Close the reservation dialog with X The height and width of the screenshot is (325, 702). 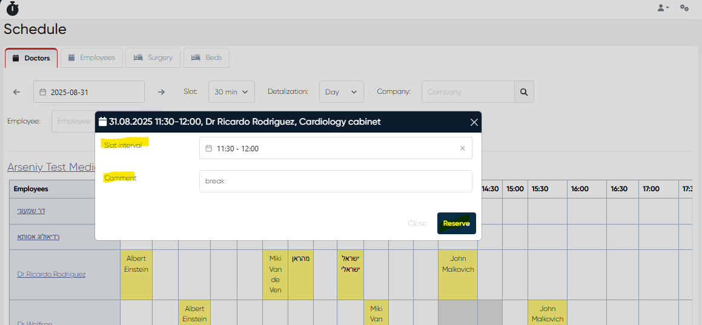click(474, 122)
